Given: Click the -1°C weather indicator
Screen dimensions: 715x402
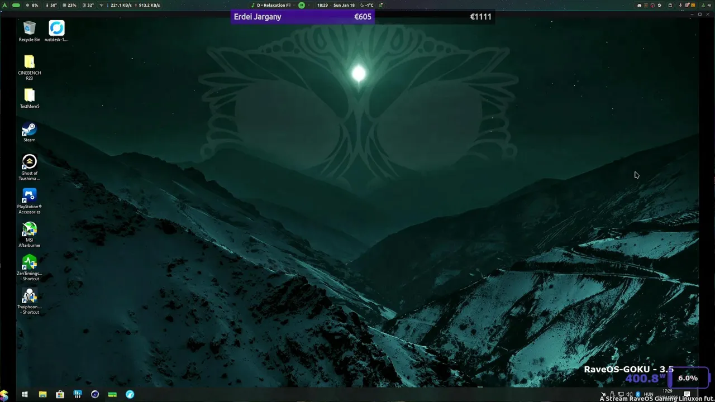Looking at the screenshot, I should coord(368,5).
